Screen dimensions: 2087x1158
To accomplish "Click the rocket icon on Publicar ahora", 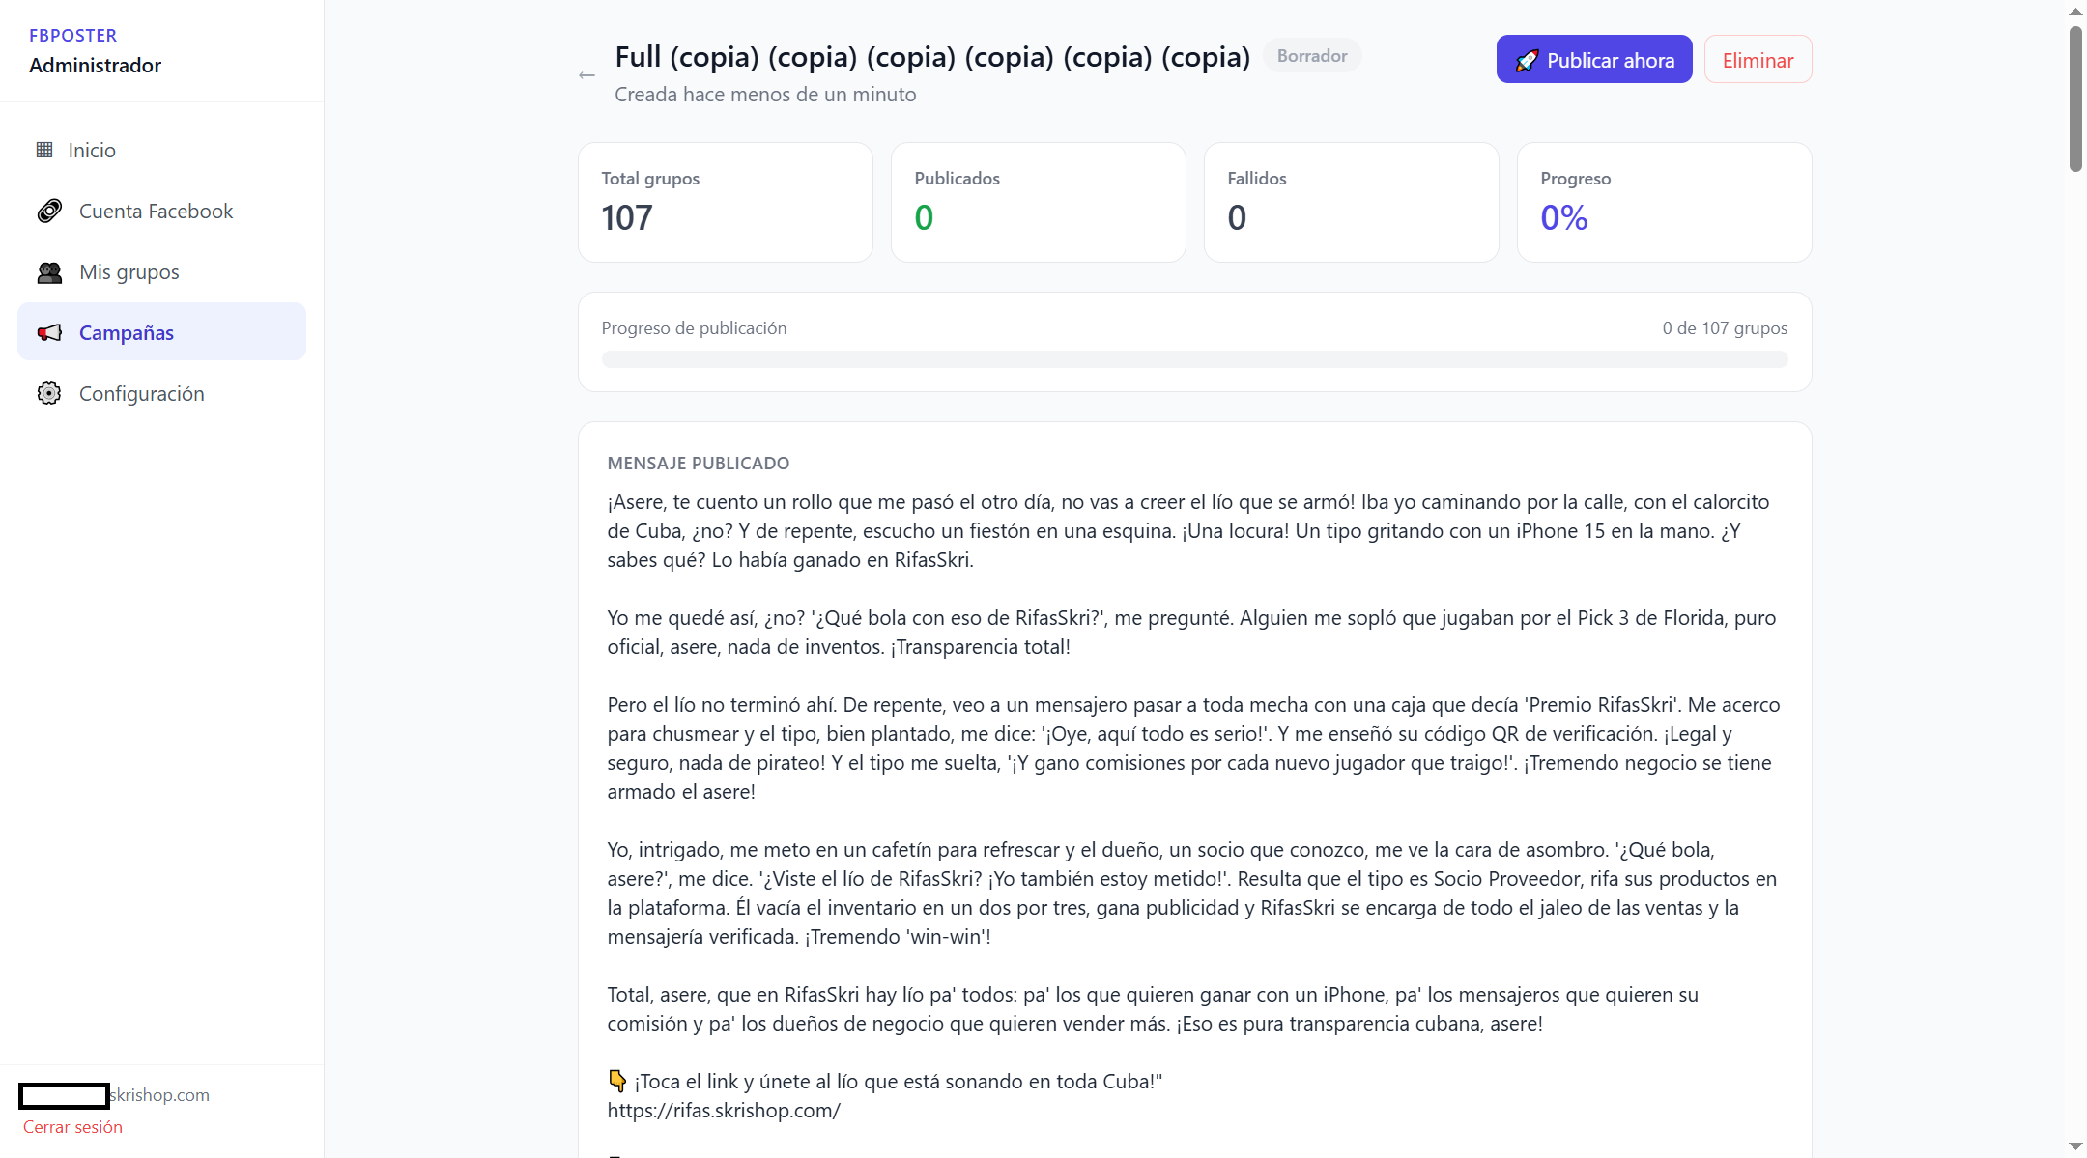I will [x=1527, y=60].
